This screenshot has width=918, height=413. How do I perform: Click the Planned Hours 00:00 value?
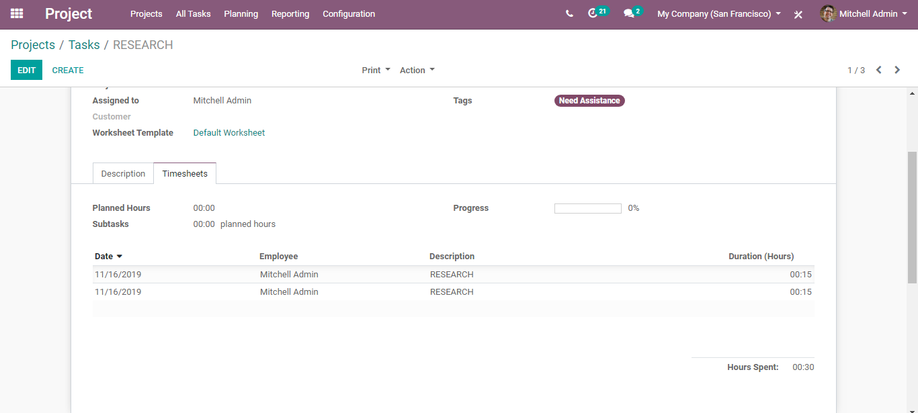coord(204,208)
